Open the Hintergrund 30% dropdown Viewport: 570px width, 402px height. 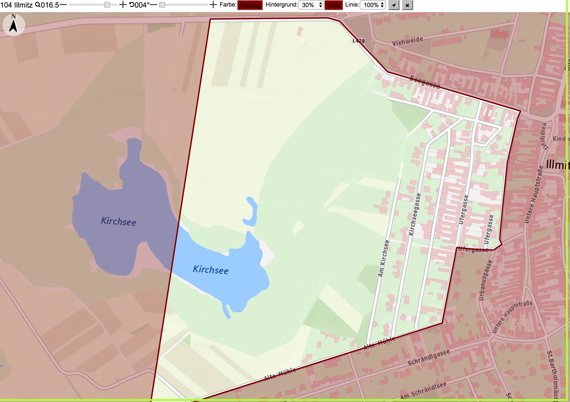311,5
